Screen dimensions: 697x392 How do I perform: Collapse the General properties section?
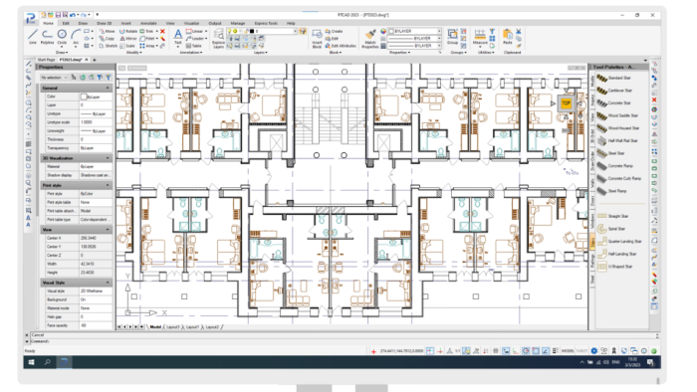(x=108, y=88)
